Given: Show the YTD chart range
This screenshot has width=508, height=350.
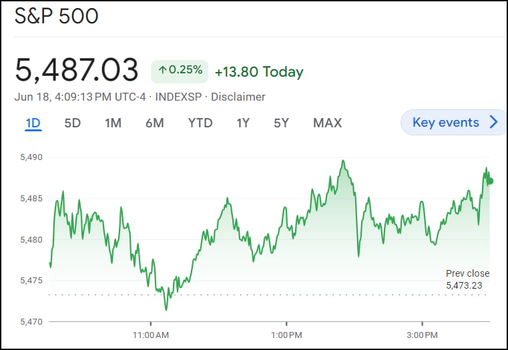Looking at the screenshot, I should pos(200,123).
